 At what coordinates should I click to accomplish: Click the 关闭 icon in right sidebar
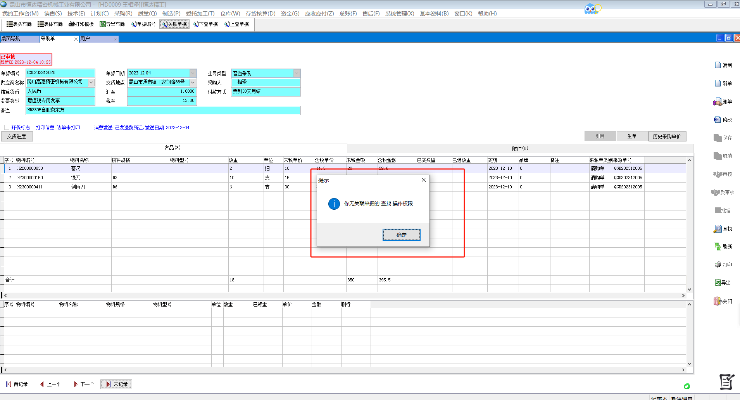pos(717,301)
